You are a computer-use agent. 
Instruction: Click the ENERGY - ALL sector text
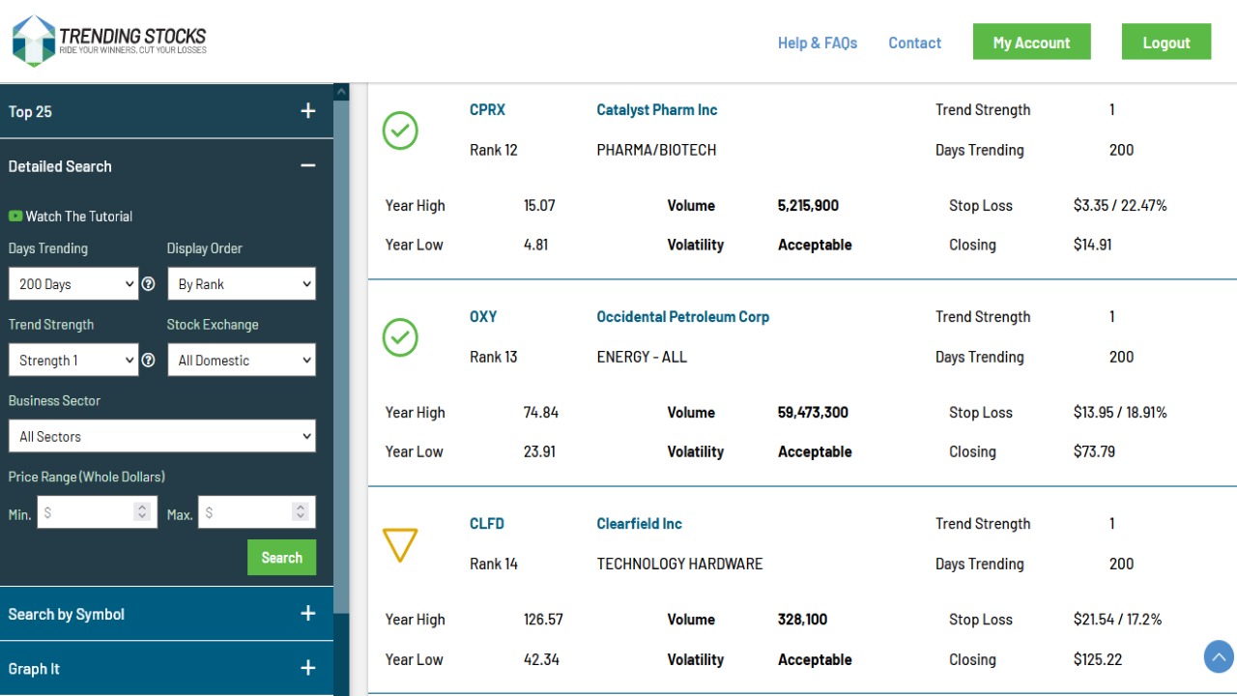click(x=642, y=357)
